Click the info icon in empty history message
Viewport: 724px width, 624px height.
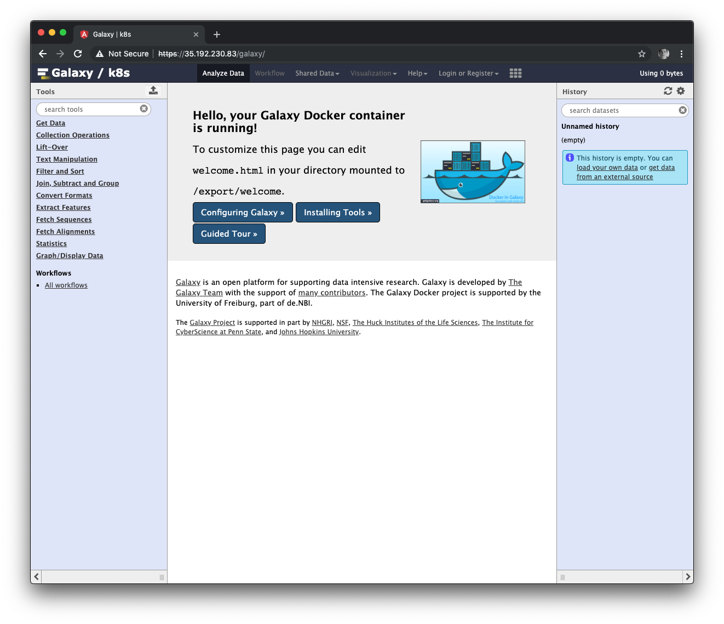[x=570, y=158]
